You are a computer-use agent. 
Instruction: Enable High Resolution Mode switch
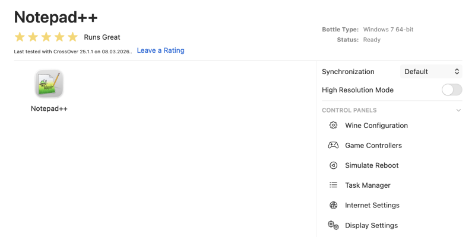click(x=452, y=90)
